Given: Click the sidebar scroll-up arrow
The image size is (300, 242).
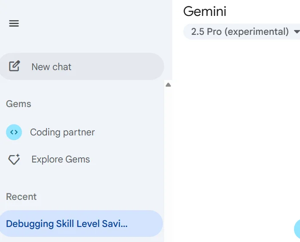Looking at the screenshot, I should (x=168, y=85).
